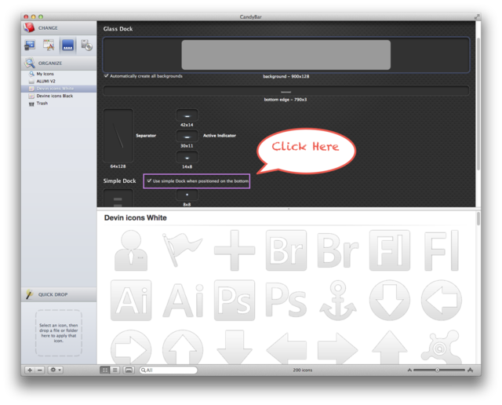Select the Separator 64x128 image well
Viewport: 502px width, 405px height.
click(x=118, y=136)
